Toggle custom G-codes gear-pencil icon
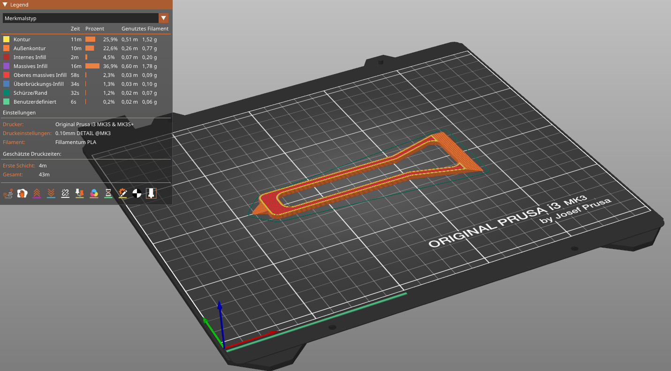 pos(122,193)
